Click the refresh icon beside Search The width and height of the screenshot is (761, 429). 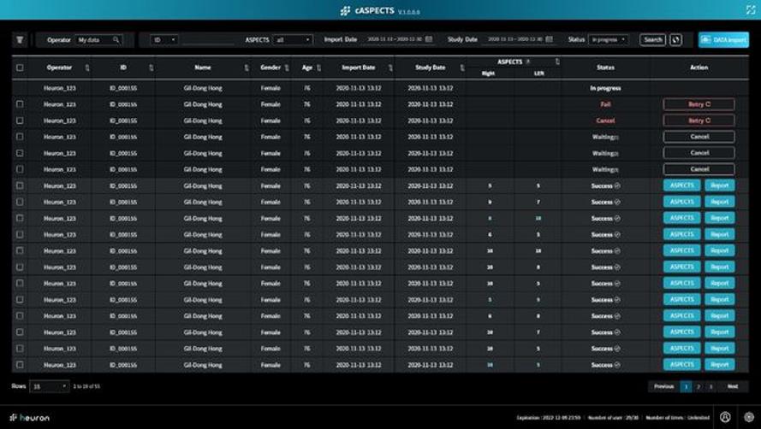(675, 40)
